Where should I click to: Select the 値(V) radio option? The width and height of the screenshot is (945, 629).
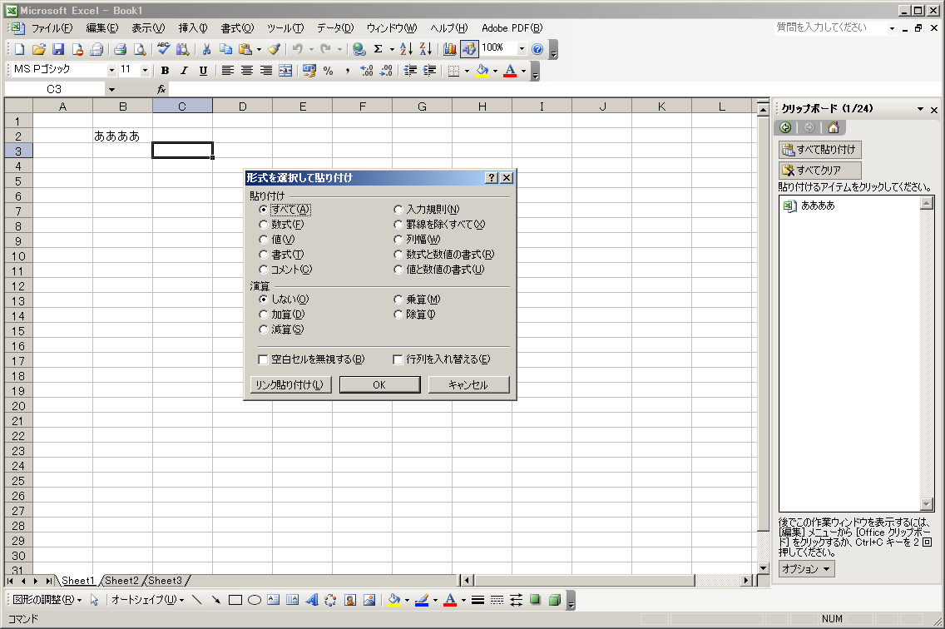pyautogui.click(x=264, y=240)
